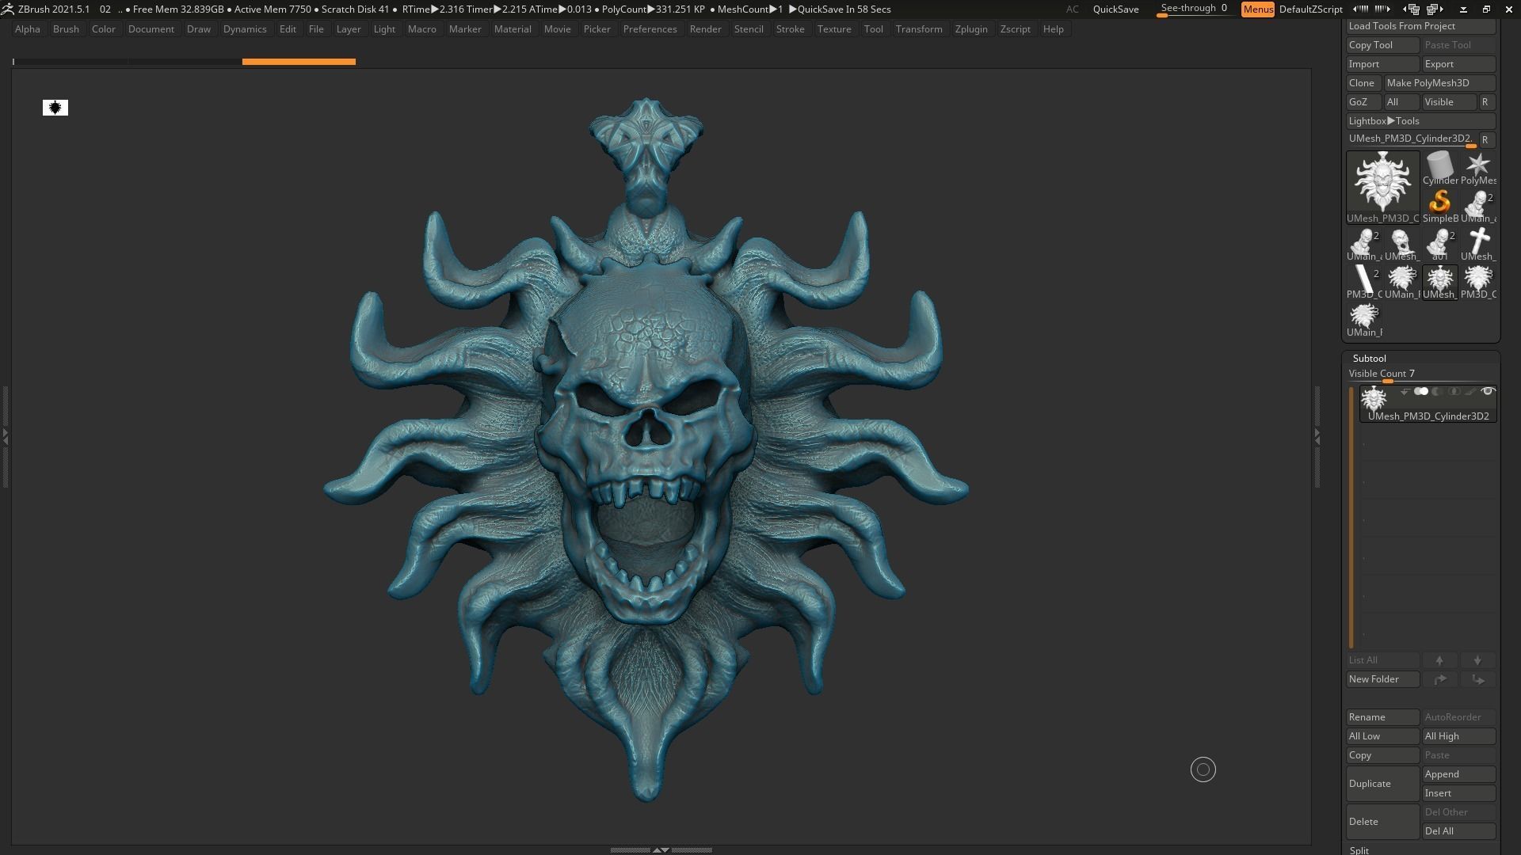Toggle the subtool polypaint brush icon
Screen dimensions: 1521x855
point(1471,392)
